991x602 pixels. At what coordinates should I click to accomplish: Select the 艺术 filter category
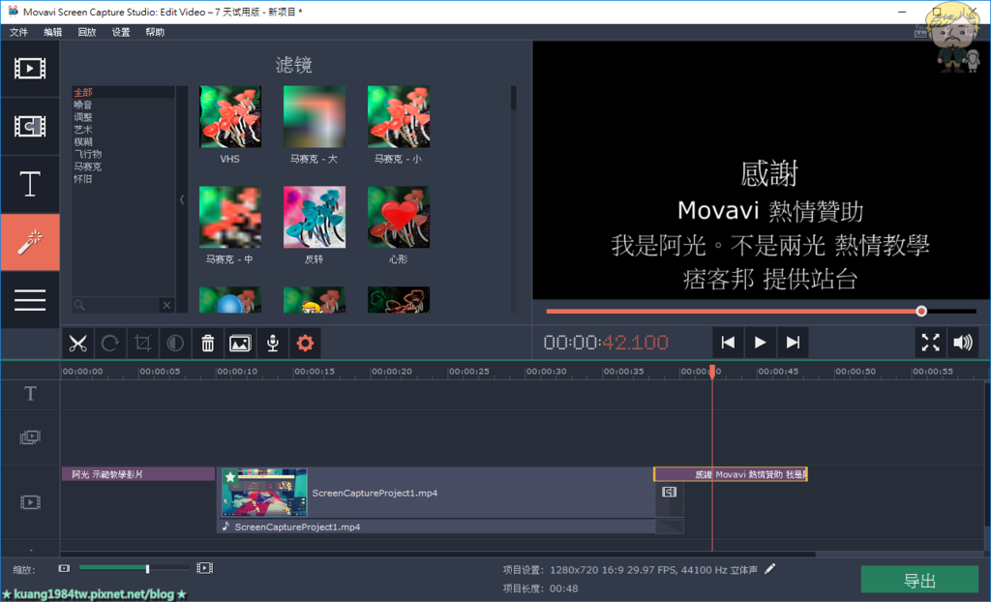(x=123, y=130)
